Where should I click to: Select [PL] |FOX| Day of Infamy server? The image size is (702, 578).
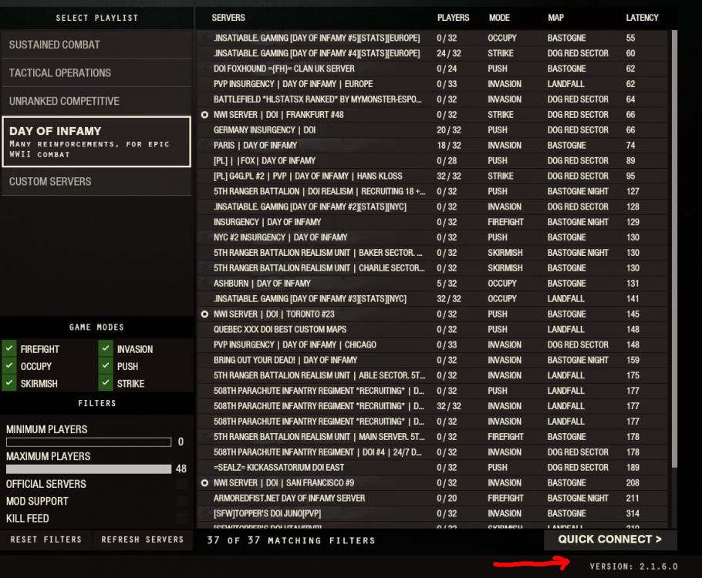tap(432, 160)
